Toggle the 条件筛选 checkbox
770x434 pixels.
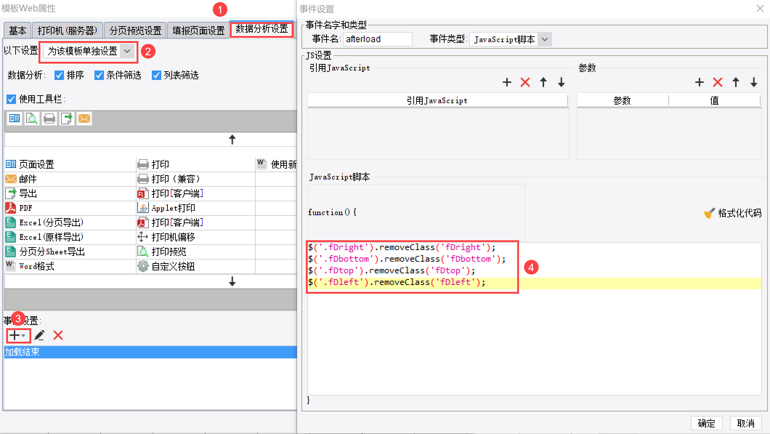point(99,75)
